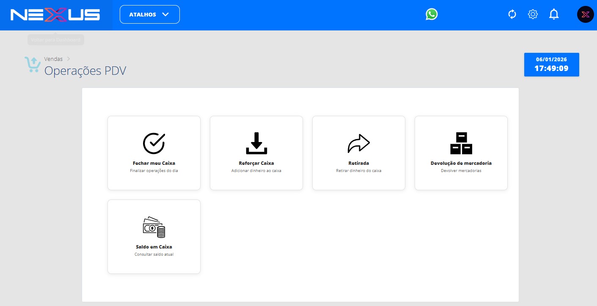Click the stacked boxes Devolução icon
597x306 pixels.
[461, 143]
